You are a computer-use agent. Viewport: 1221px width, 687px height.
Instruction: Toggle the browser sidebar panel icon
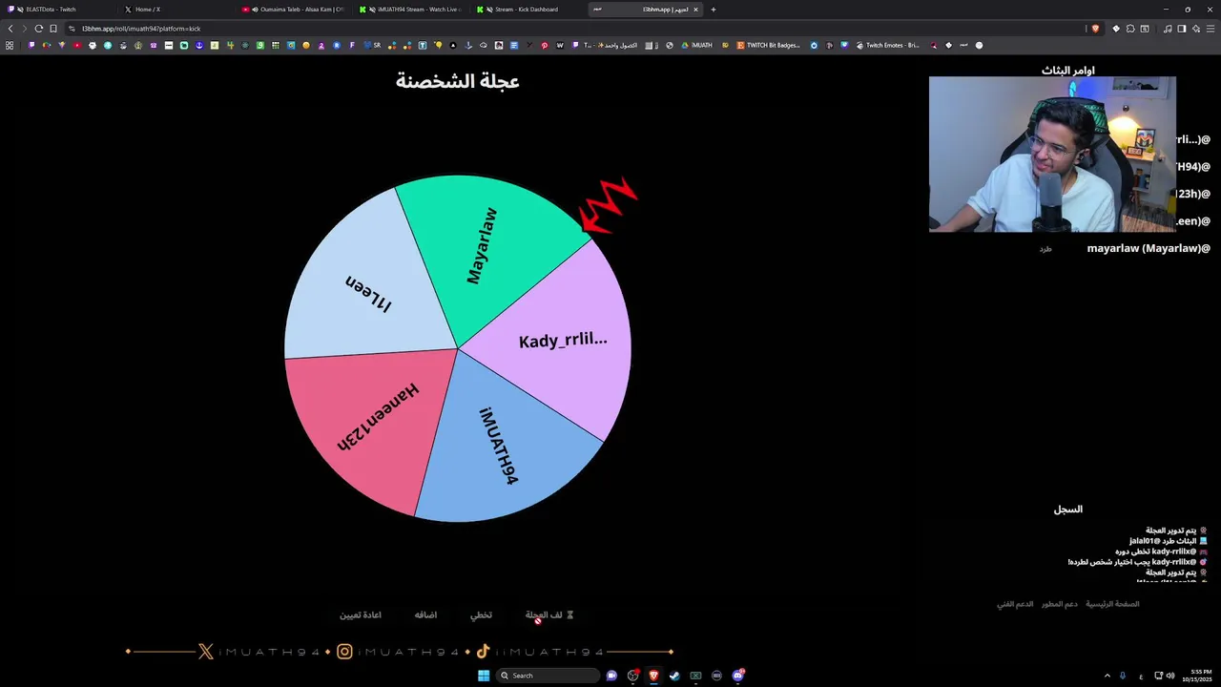click(1181, 29)
